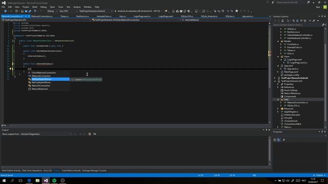Switch to the App.xaml.cs tab
This screenshot has height=184, width=328.
click(x=248, y=16)
